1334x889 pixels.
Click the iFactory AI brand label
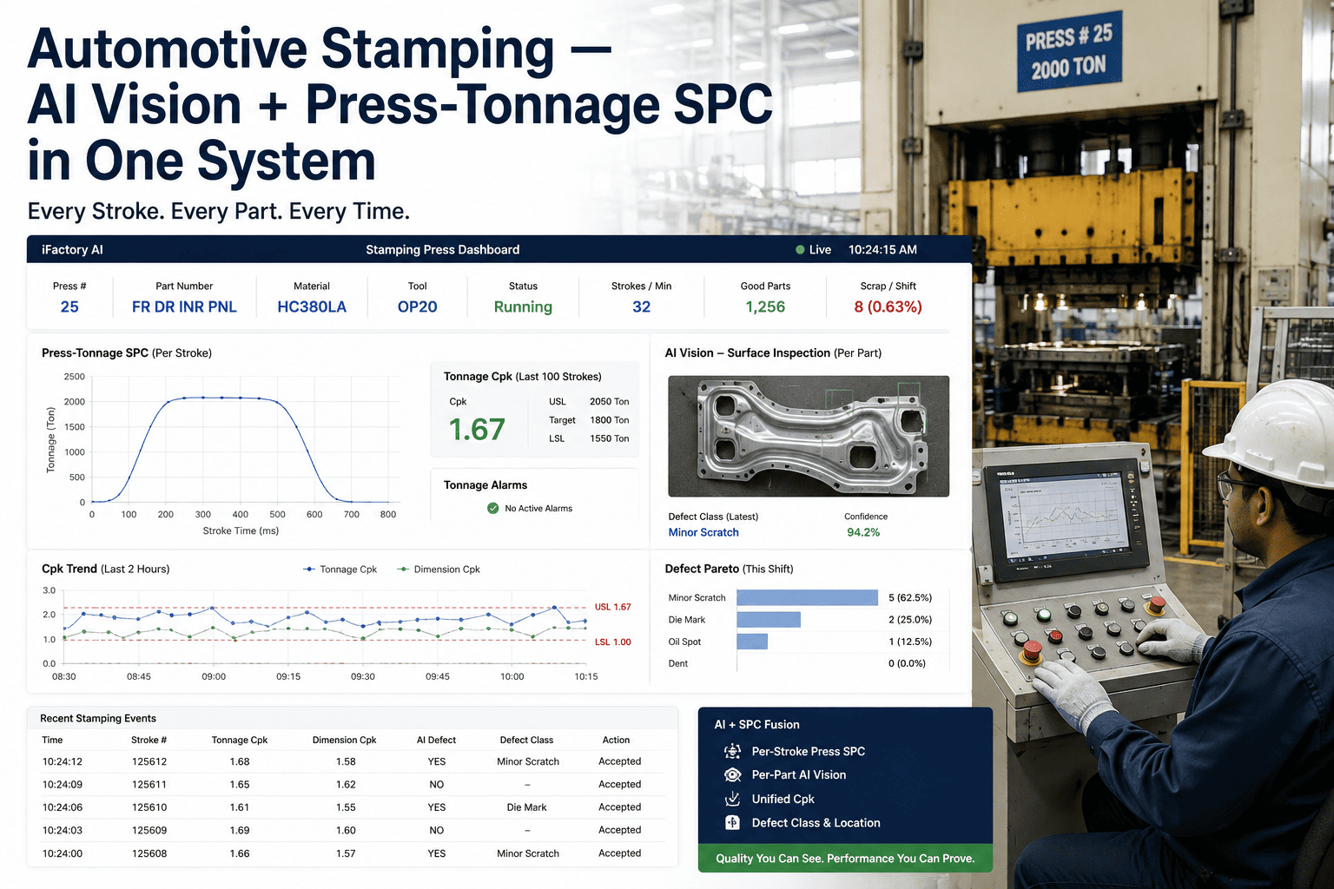72,250
